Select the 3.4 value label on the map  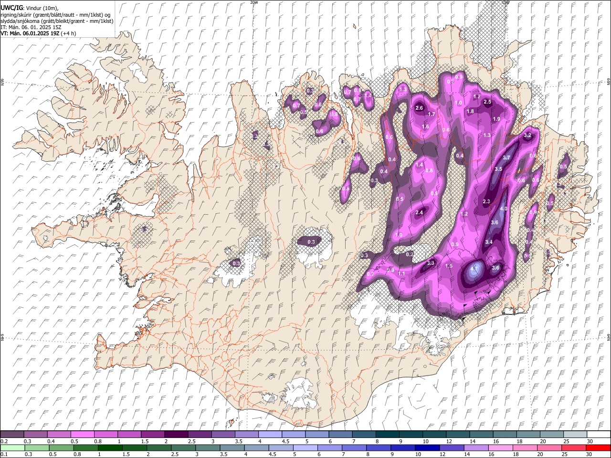[x=489, y=242]
